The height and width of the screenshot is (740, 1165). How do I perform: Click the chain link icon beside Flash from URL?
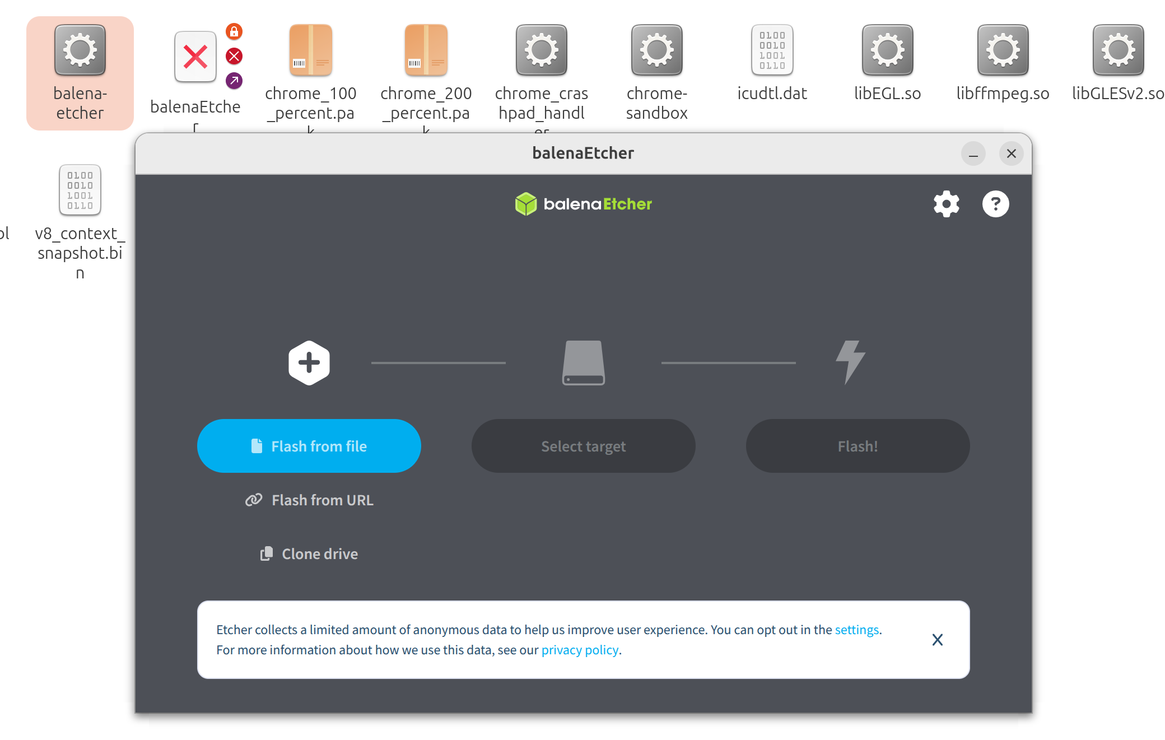tap(254, 500)
